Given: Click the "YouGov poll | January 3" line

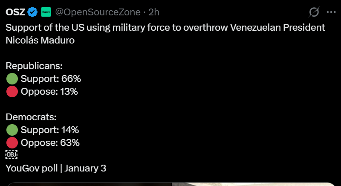Looking at the screenshot, I should click(x=56, y=168).
